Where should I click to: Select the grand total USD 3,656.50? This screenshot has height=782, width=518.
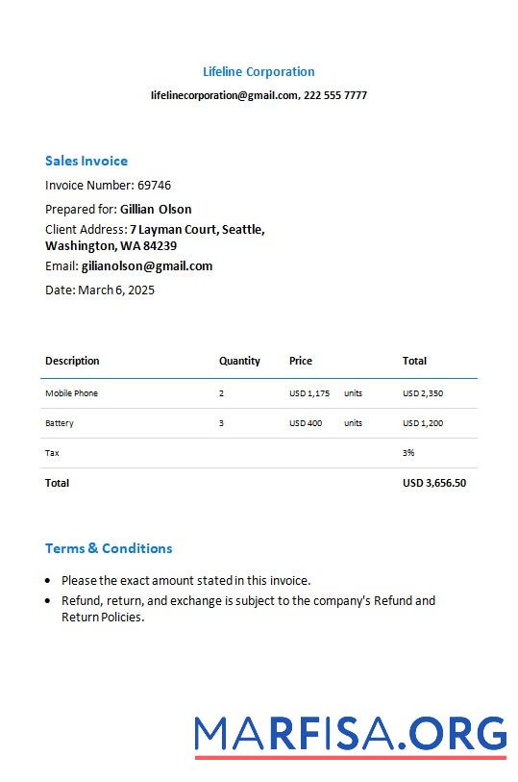(x=434, y=483)
